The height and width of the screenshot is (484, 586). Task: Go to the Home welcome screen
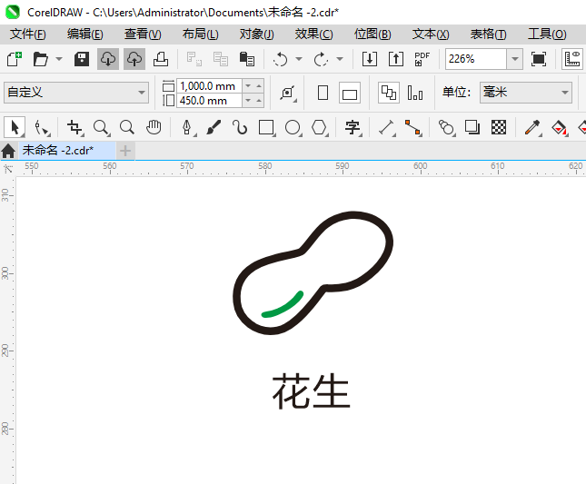click(8, 151)
